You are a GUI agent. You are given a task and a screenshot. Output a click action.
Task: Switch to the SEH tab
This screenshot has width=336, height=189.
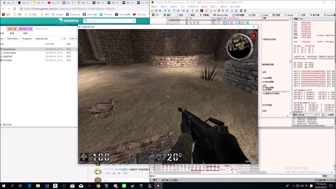pos(252,15)
